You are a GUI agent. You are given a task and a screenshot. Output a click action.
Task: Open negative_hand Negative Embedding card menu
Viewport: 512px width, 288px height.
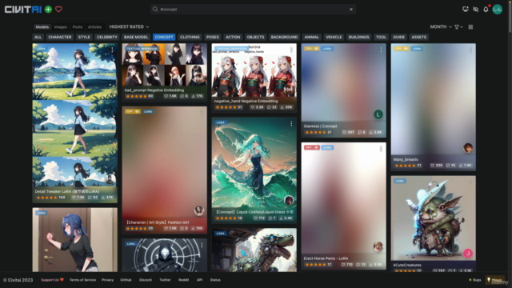coord(291,50)
